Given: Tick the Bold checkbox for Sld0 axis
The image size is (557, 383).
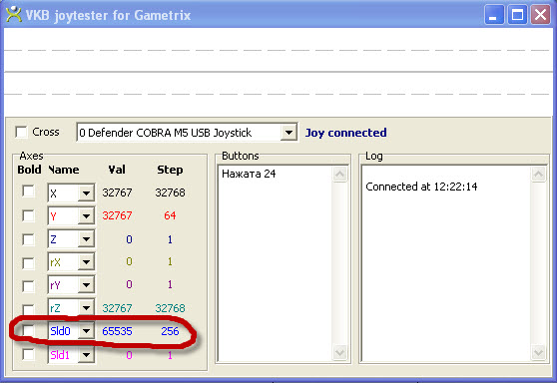Looking at the screenshot, I should coord(28,331).
